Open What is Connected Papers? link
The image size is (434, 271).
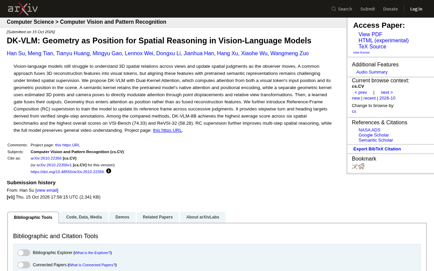(x=92, y=265)
